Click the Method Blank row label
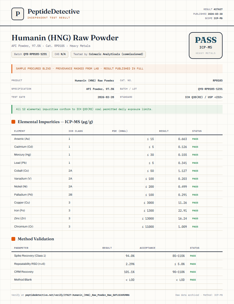 point(23,280)
